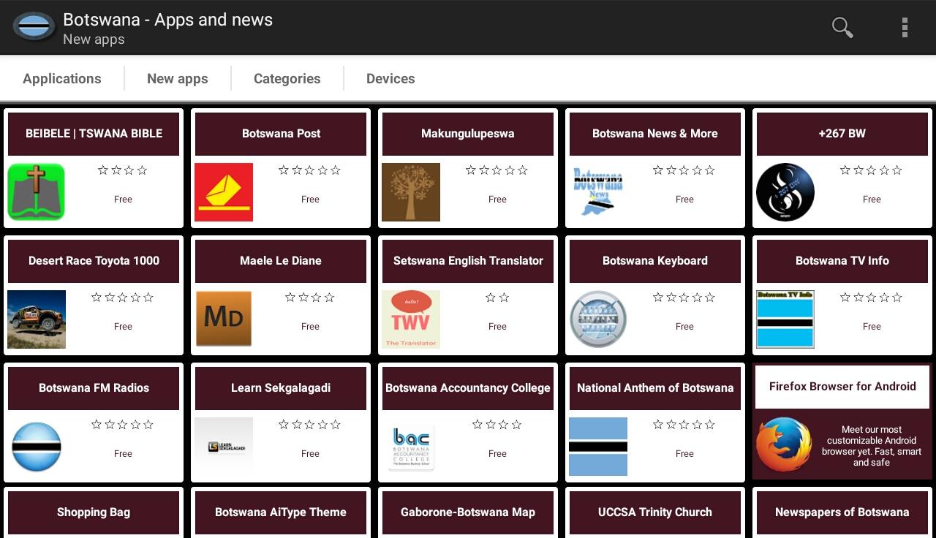Tap the Botswana News map icon

(x=598, y=192)
